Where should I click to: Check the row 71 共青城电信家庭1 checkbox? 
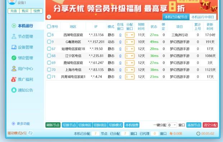[49, 77]
